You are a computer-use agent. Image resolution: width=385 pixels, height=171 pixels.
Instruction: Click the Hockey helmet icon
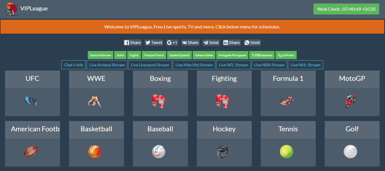(x=223, y=152)
